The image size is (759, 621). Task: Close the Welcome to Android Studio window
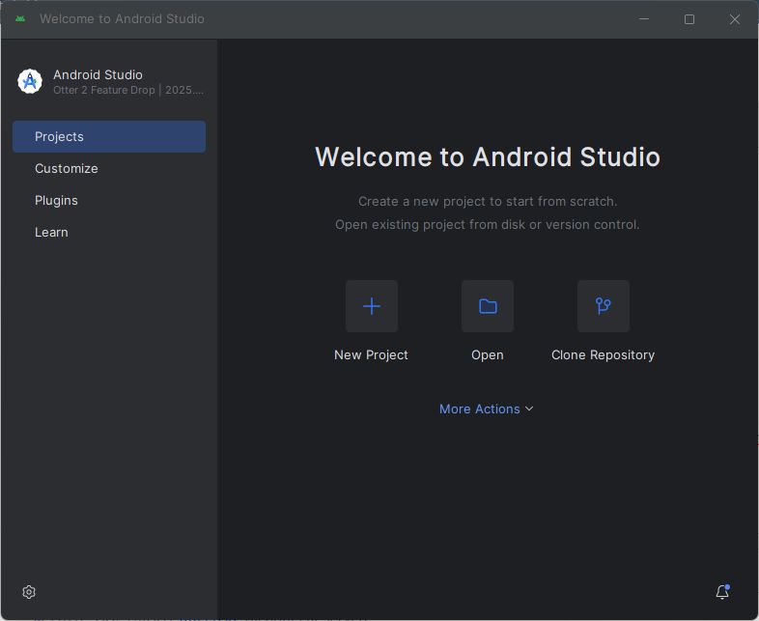coord(734,19)
